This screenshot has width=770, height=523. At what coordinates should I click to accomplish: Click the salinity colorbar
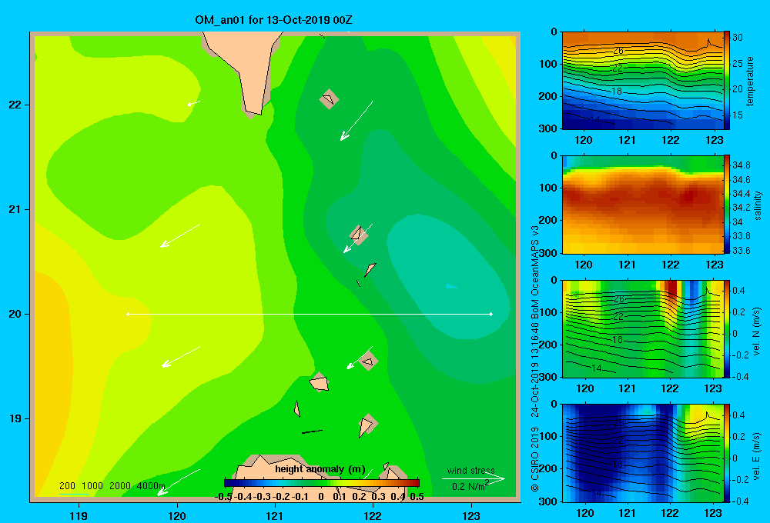tap(726, 205)
